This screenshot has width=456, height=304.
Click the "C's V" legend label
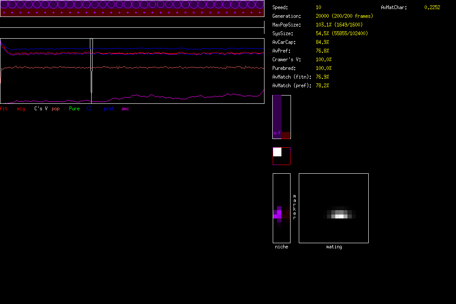point(41,109)
